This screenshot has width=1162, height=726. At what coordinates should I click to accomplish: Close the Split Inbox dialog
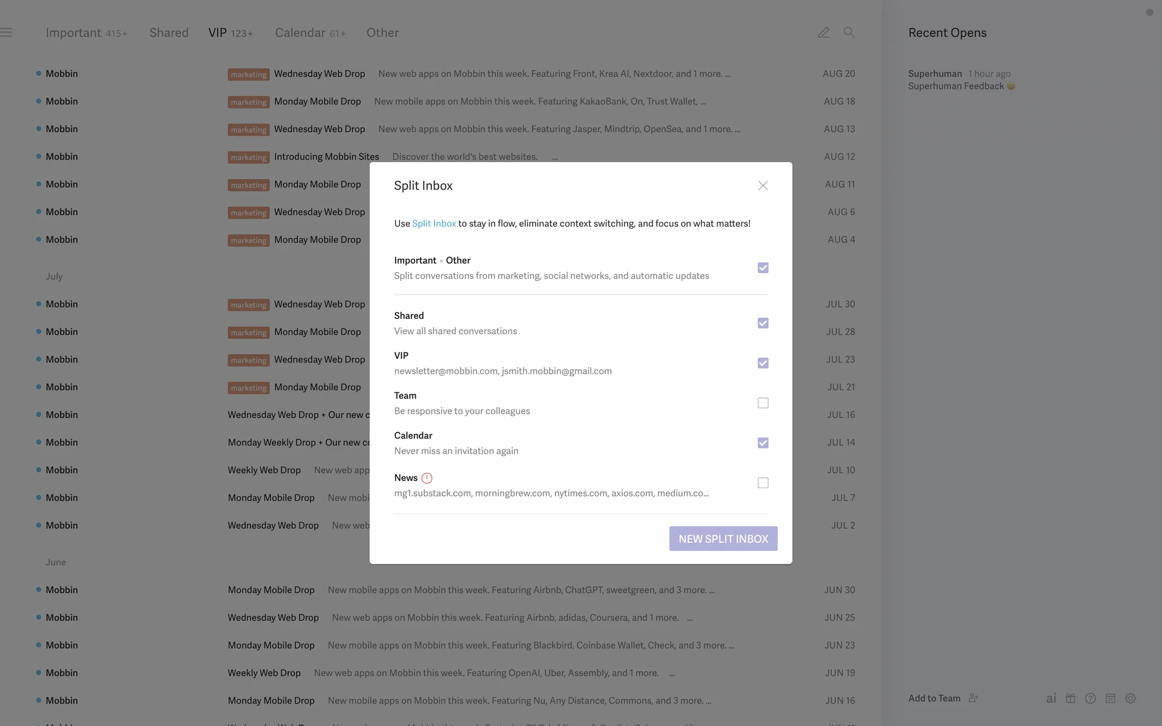tap(763, 186)
